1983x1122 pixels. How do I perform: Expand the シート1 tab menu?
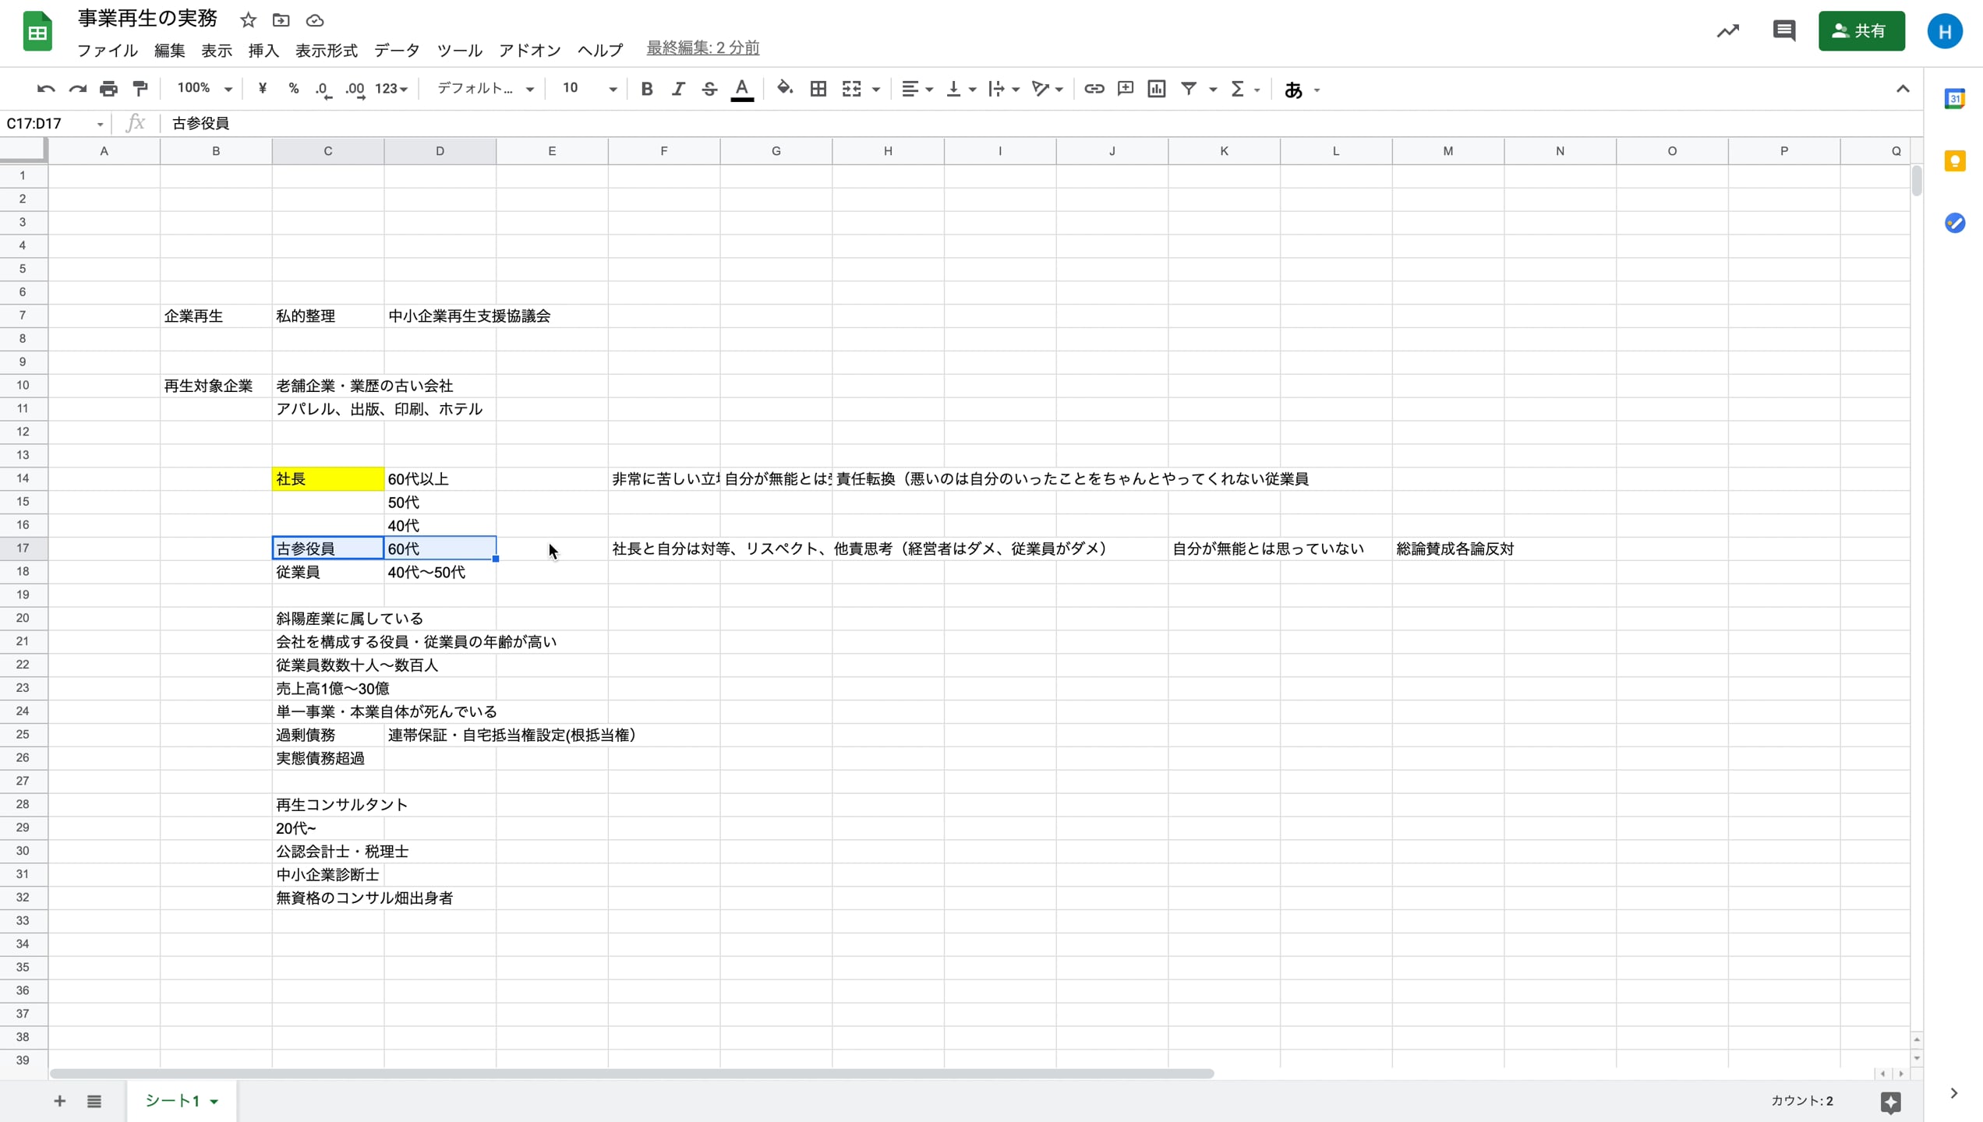(215, 1101)
